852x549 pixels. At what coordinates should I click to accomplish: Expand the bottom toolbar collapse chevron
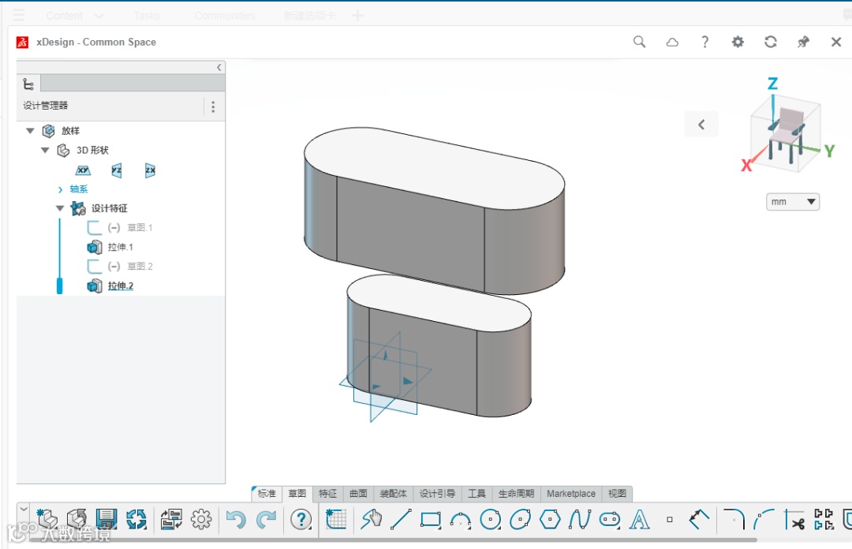click(x=23, y=510)
